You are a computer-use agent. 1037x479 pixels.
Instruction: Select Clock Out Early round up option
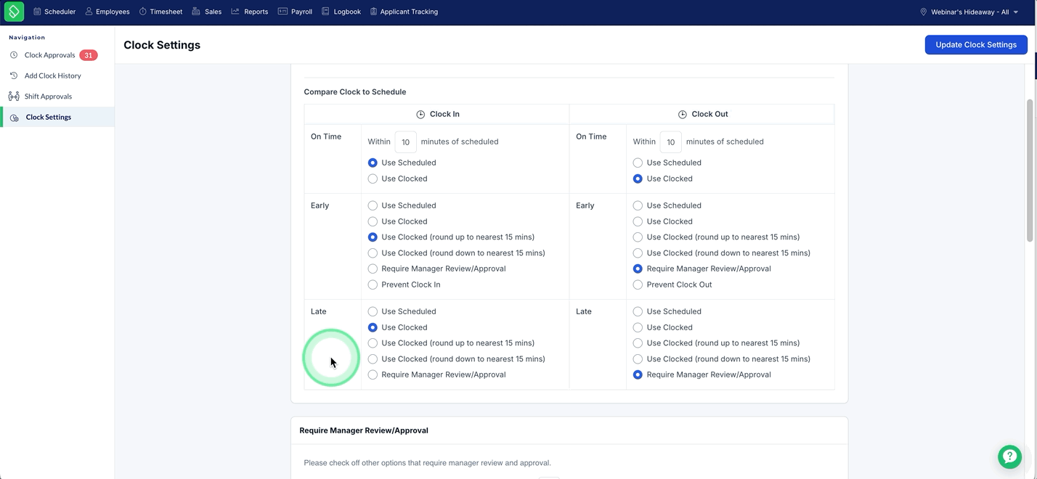(x=638, y=237)
